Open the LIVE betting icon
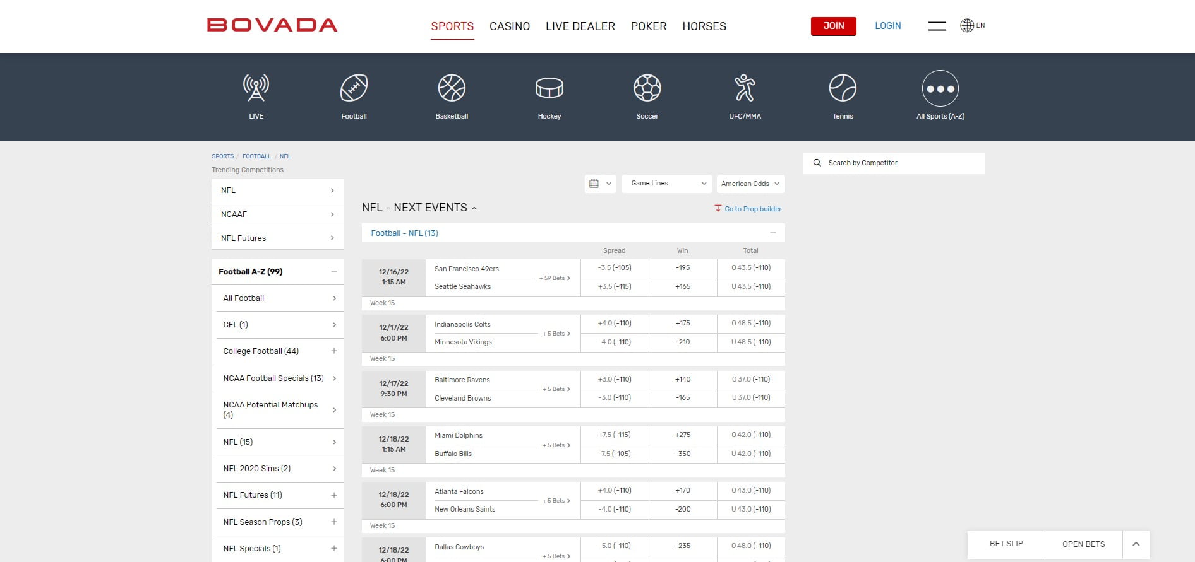Image resolution: width=1195 pixels, height=562 pixels. [x=256, y=88]
